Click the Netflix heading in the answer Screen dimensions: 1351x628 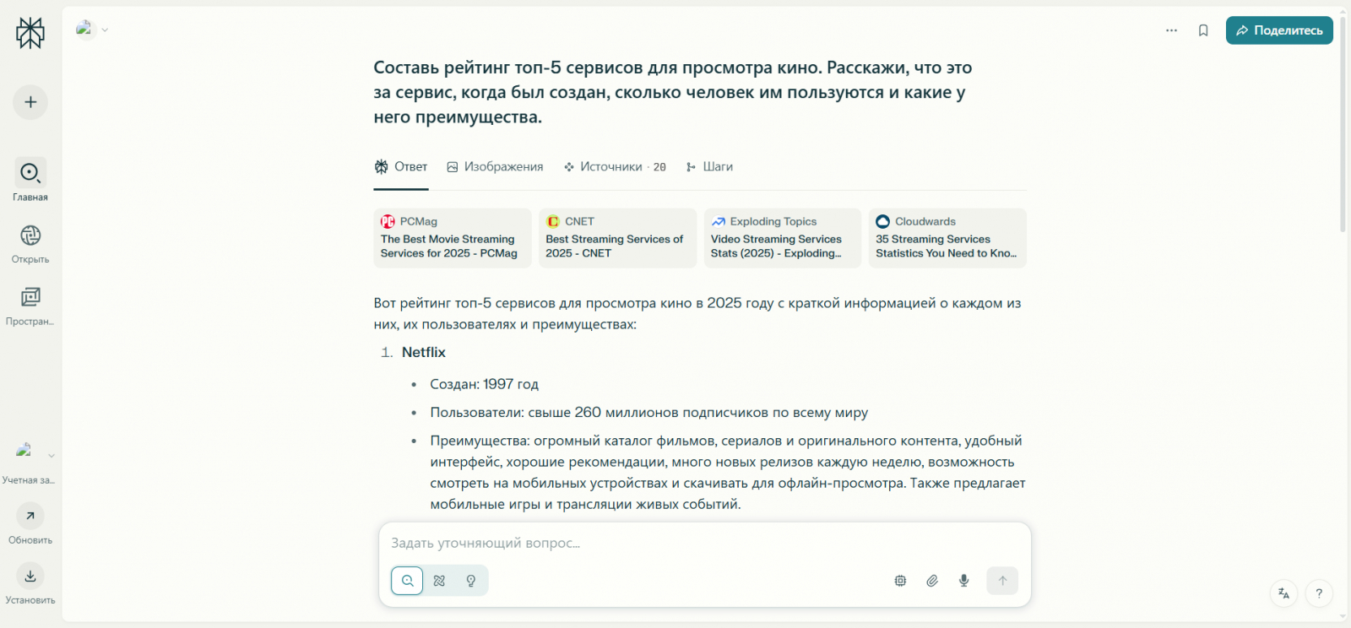(424, 352)
